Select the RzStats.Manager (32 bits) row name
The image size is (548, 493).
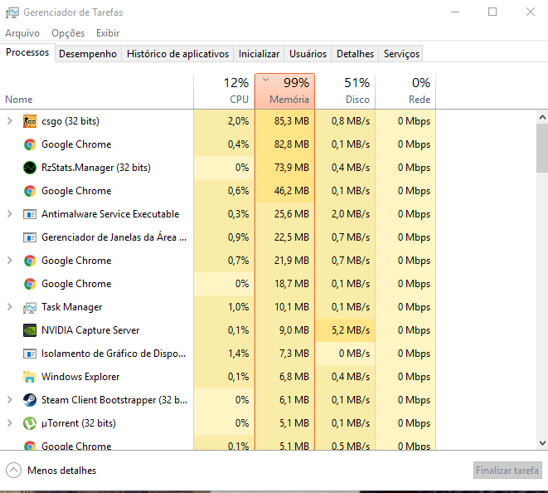[96, 168]
